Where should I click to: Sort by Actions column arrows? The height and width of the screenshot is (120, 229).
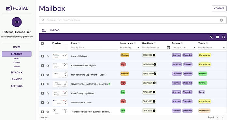click(182, 43)
